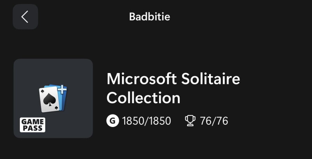Click the PASS text on the badge
The height and width of the screenshot is (159, 312).
point(32,128)
